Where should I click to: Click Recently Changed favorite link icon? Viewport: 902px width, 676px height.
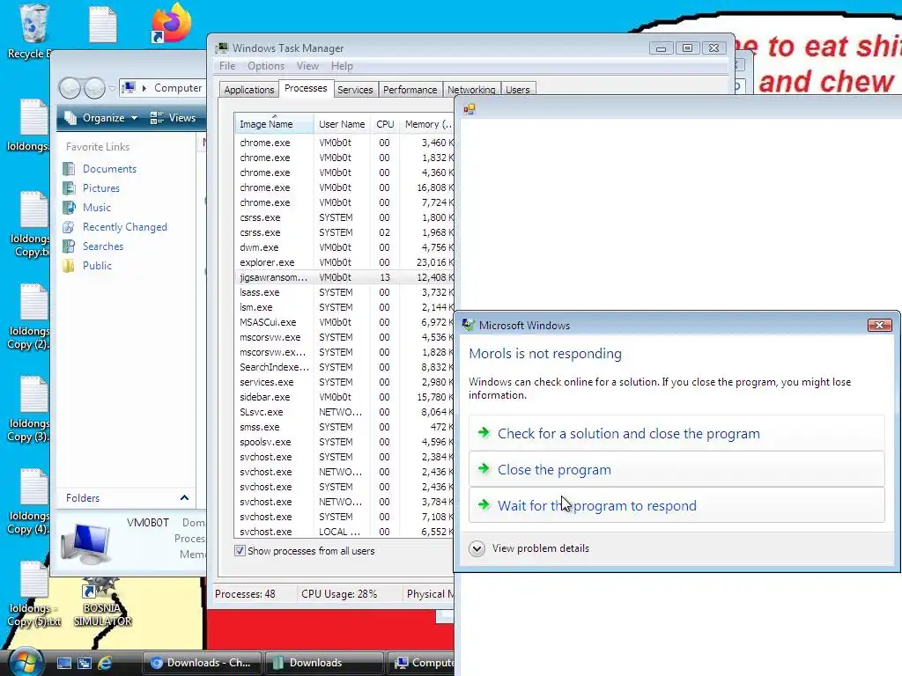click(x=69, y=227)
